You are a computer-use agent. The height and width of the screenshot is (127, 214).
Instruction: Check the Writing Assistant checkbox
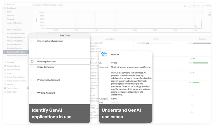(x=32, y=93)
